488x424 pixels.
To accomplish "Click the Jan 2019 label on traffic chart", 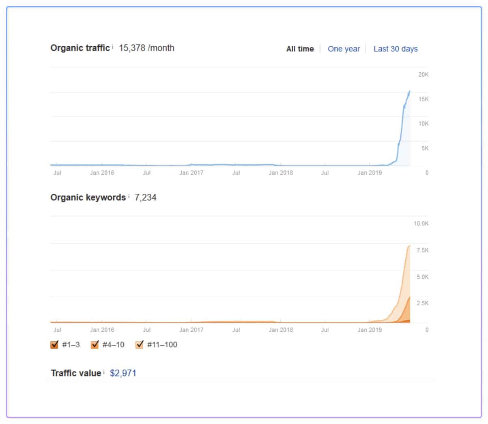I will [x=370, y=173].
